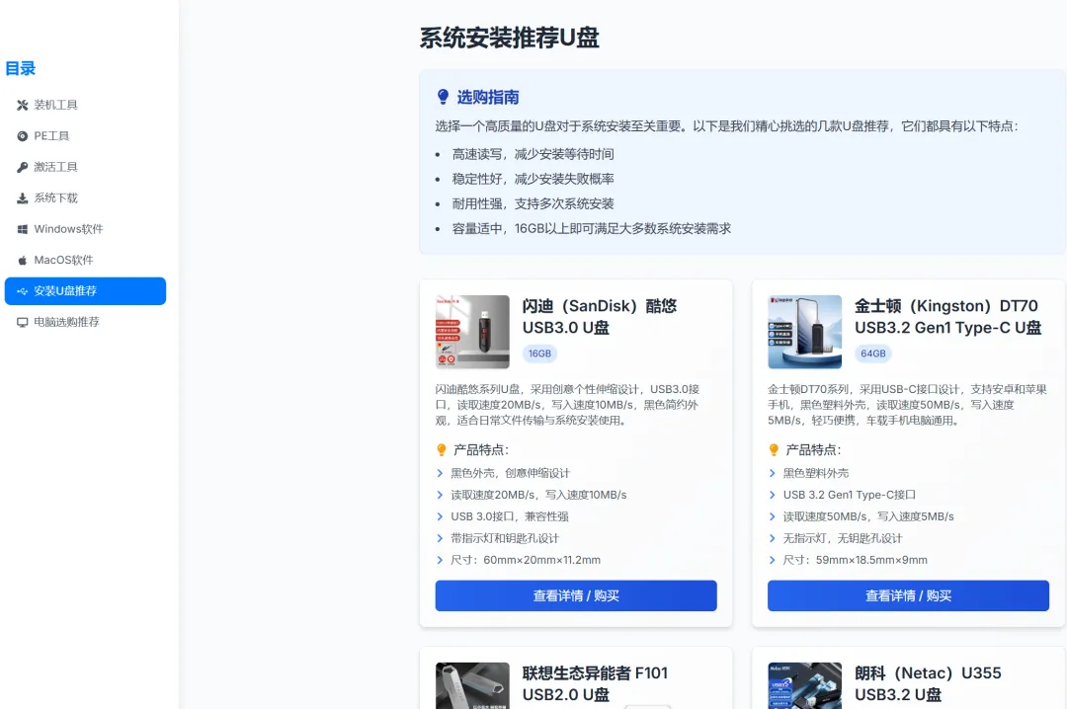Select MacOS软件 in the sidebar

[85, 260]
